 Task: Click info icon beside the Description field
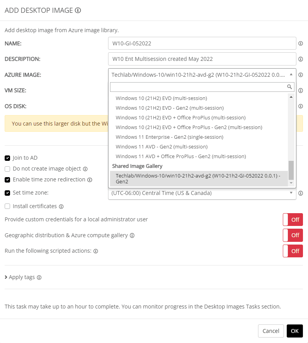tap(301, 59)
